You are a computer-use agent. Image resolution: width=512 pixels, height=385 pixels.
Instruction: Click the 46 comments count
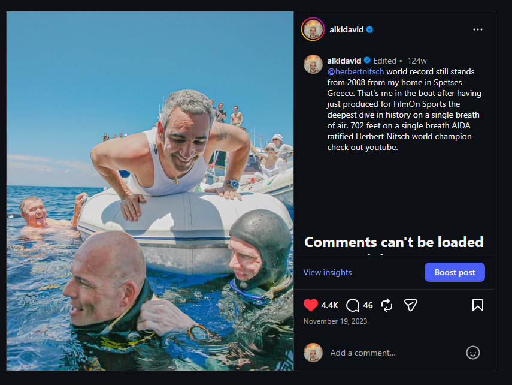coord(368,305)
